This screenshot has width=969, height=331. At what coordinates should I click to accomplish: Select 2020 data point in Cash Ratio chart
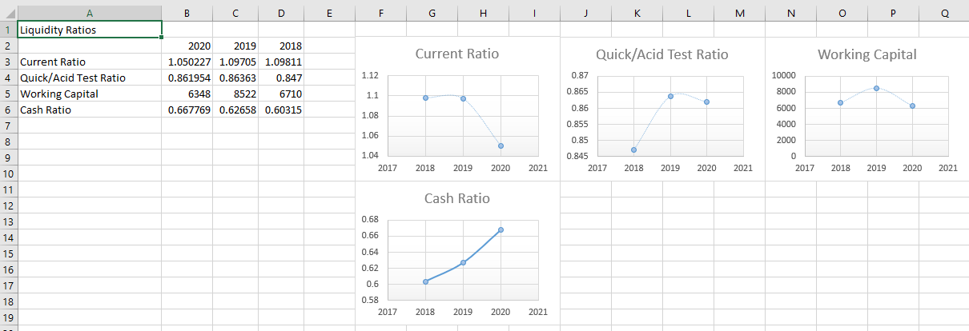[x=501, y=229]
